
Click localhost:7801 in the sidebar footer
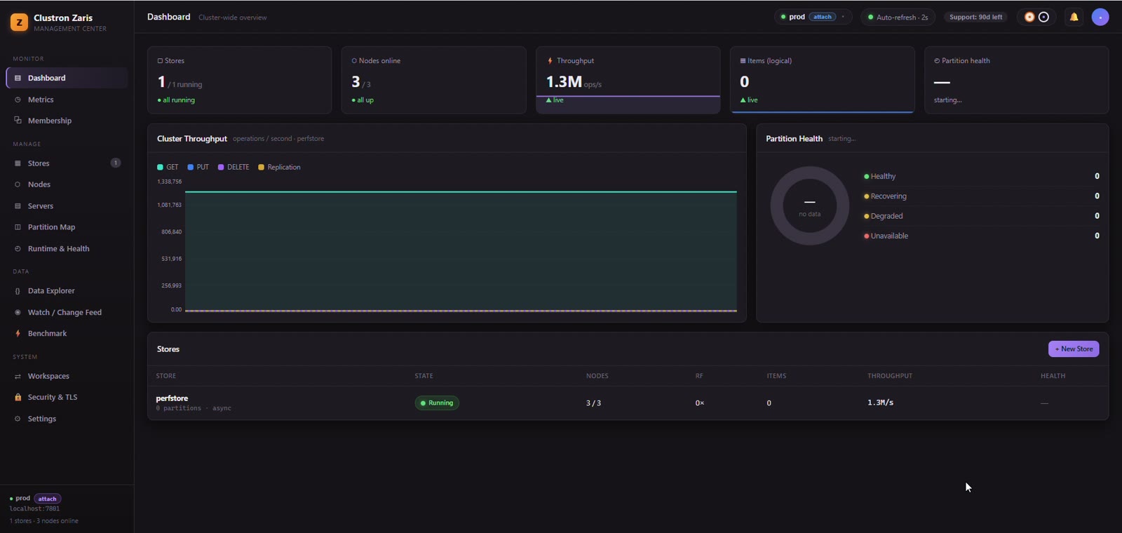(34, 509)
